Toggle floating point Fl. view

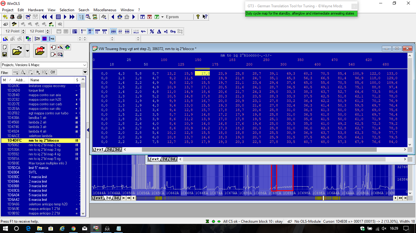tap(104, 31)
